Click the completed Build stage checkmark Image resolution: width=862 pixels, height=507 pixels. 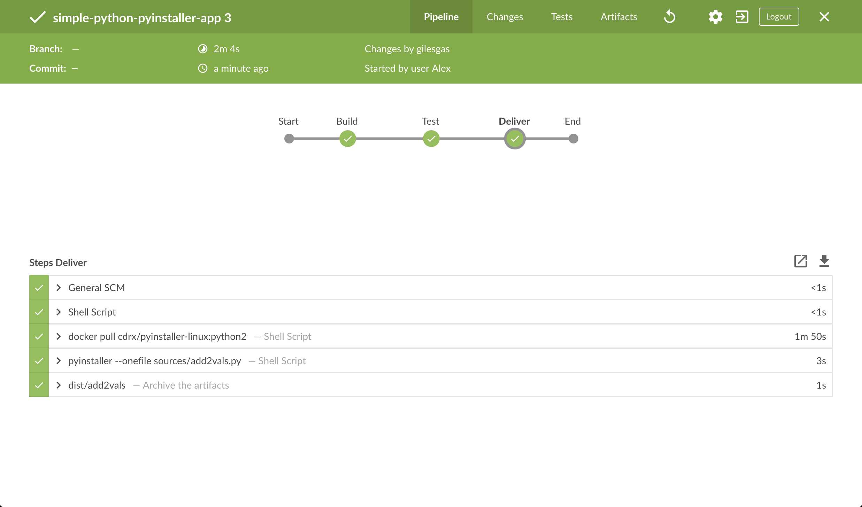[x=347, y=138]
